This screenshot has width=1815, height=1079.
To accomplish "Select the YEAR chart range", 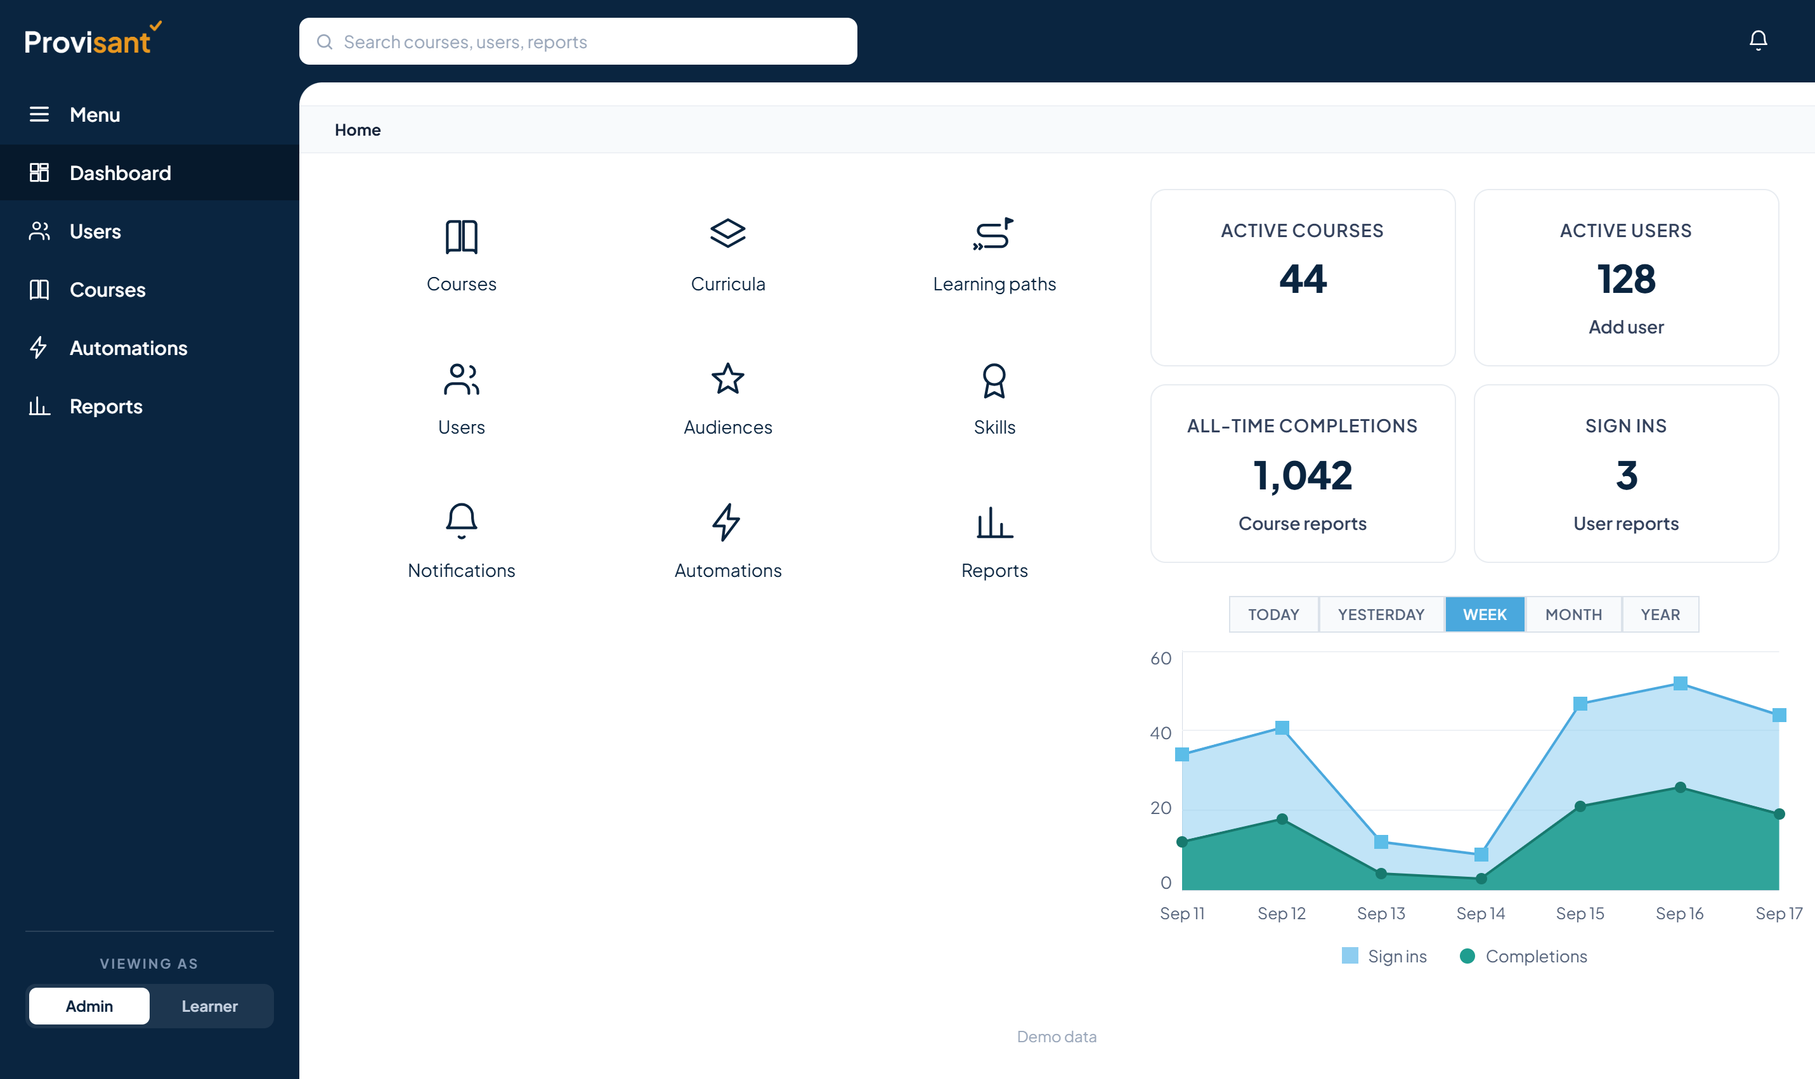I will coord(1660,614).
